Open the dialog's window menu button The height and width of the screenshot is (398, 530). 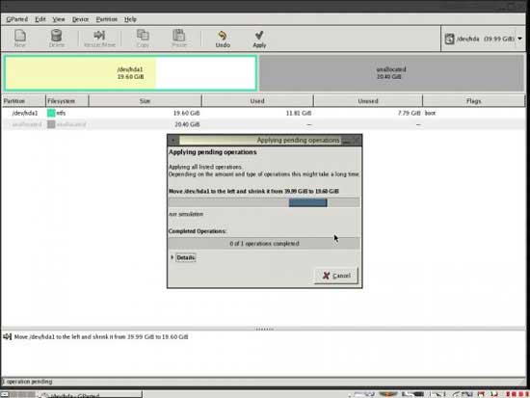[173, 140]
